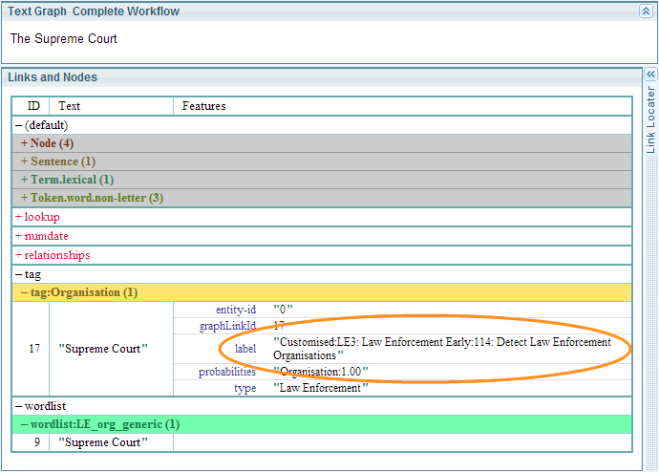Image resolution: width=659 pixels, height=472 pixels.
Task: Click the Link Locater double-arrow icon
Action: point(650,74)
